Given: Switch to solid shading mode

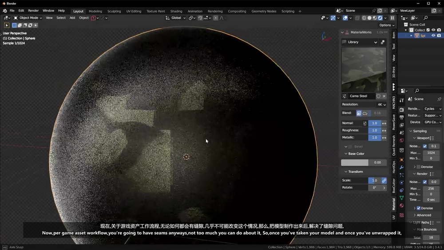Looking at the screenshot, I should click(x=369, y=18).
